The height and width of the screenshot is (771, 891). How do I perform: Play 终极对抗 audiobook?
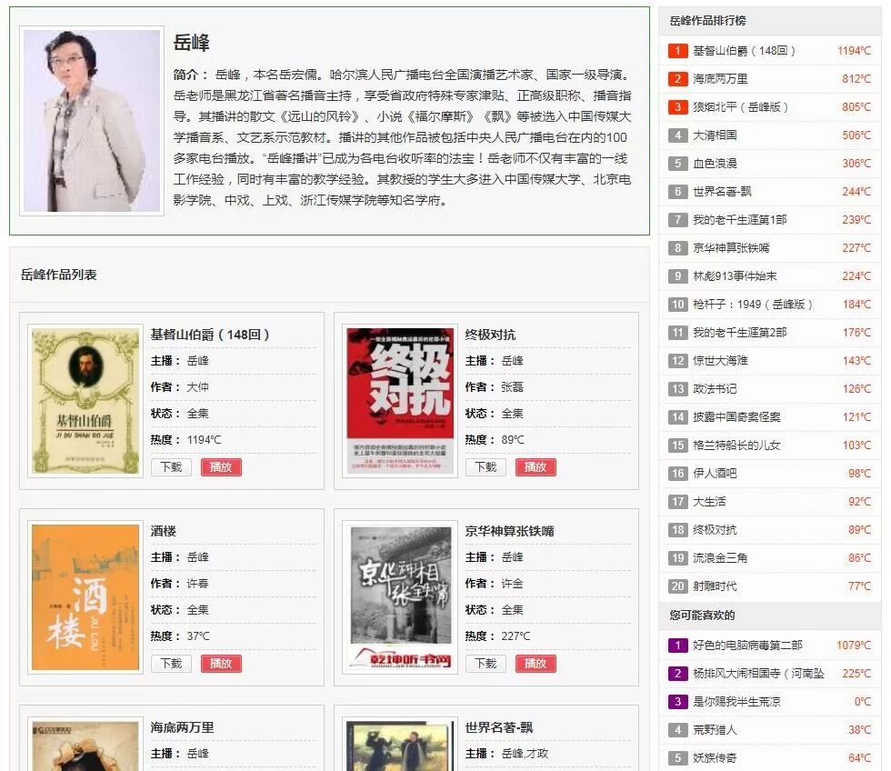coord(536,467)
